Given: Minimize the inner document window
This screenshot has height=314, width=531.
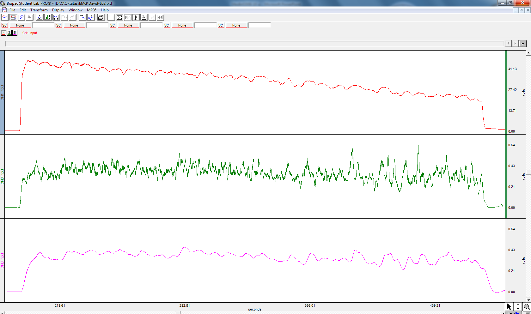Looking at the screenshot, I should tap(516, 10).
